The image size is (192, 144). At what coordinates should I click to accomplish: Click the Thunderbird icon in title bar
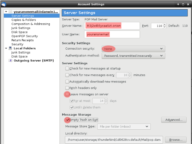[4, 4]
